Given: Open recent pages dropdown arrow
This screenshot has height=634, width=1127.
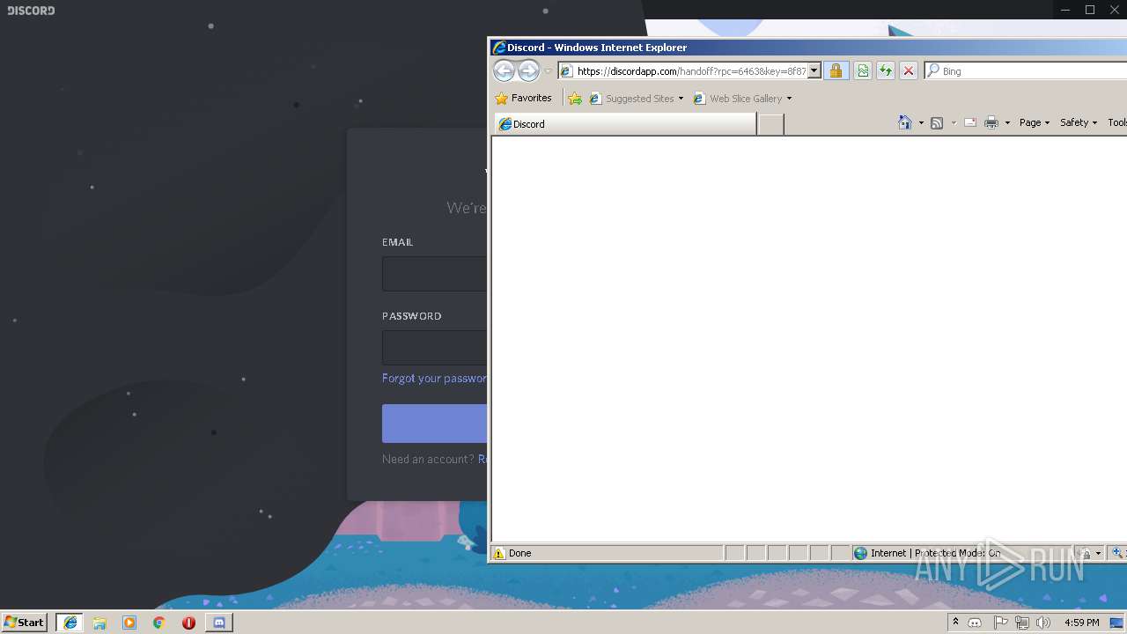Looking at the screenshot, I should (548, 71).
